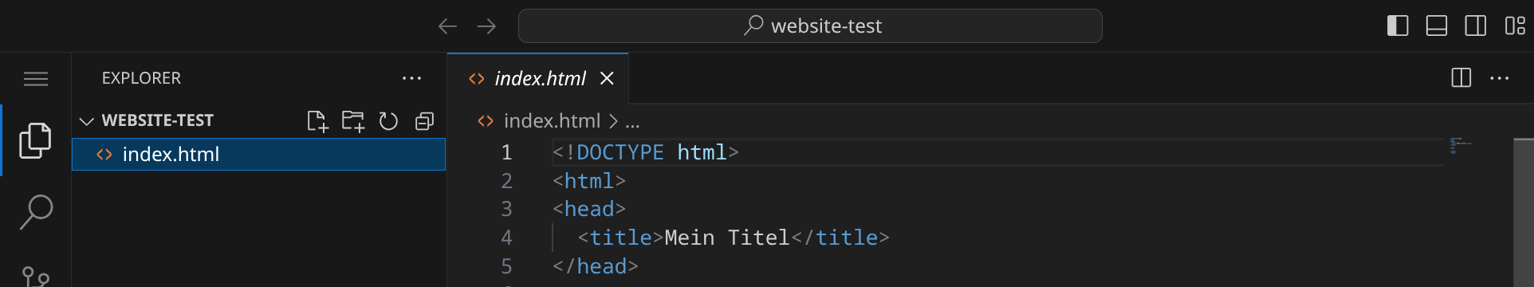Open the Search view in activity bar
Image resolution: width=1534 pixels, height=287 pixels.
tap(36, 212)
